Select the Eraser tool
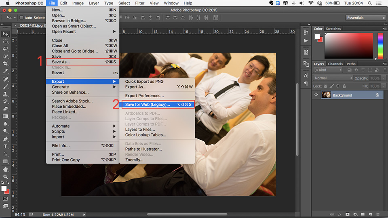The image size is (388, 218). pyautogui.click(x=5, y=109)
